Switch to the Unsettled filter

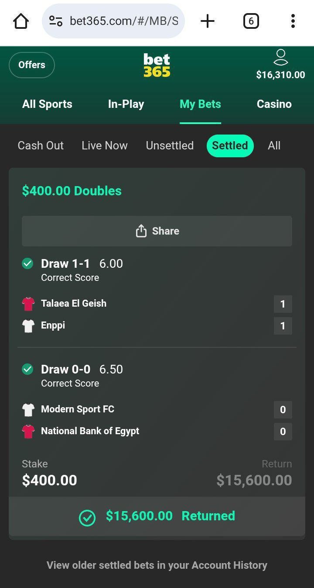click(170, 145)
